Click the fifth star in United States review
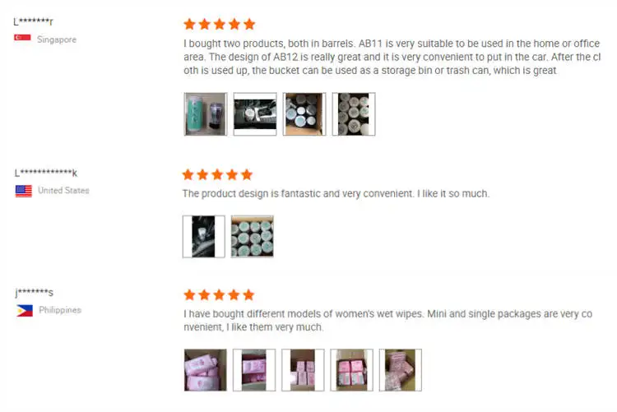Image resolution: width=617 pixels, height=412 pixels. (x=247, y=174)
